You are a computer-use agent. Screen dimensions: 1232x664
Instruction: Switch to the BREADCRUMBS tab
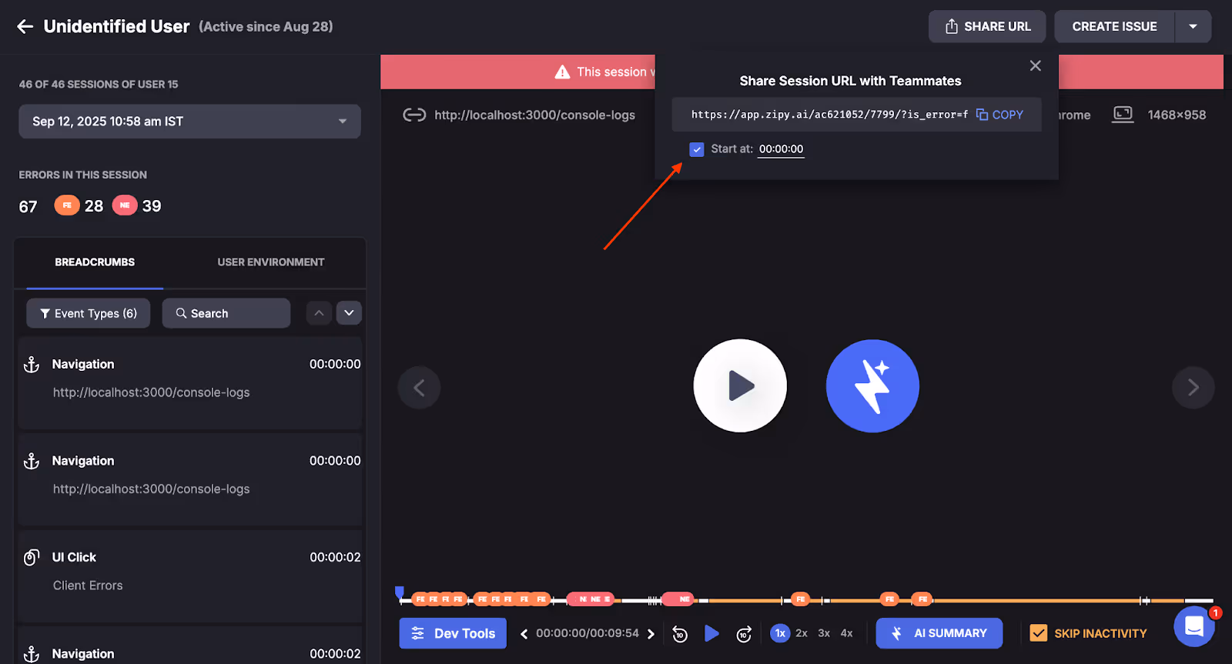tap(95, 262)
